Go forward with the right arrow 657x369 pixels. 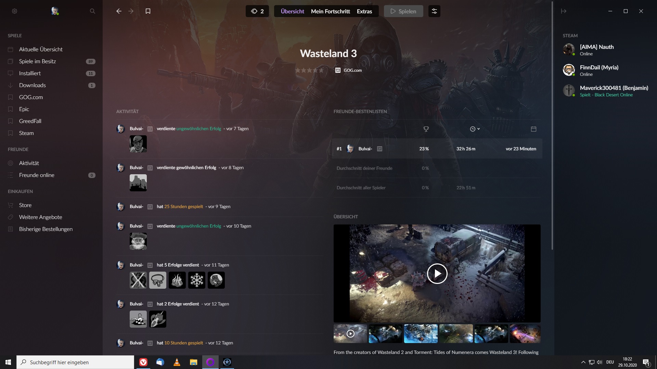coord(131,11)
